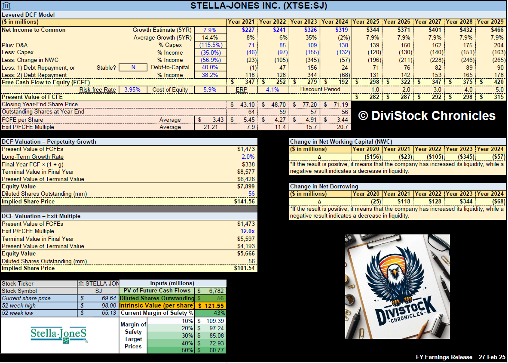Click the bank icon beside the Stella-Jones title
508x363 pixels.
[6, 6]
